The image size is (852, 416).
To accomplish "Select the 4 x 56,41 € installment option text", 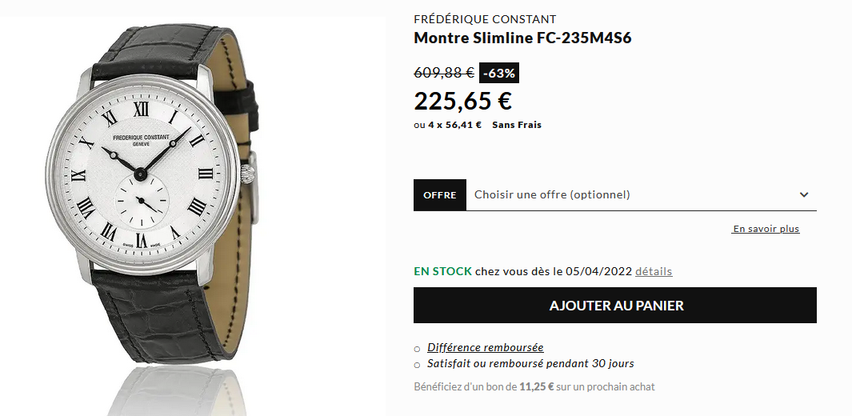I will [x=454, y=125].
